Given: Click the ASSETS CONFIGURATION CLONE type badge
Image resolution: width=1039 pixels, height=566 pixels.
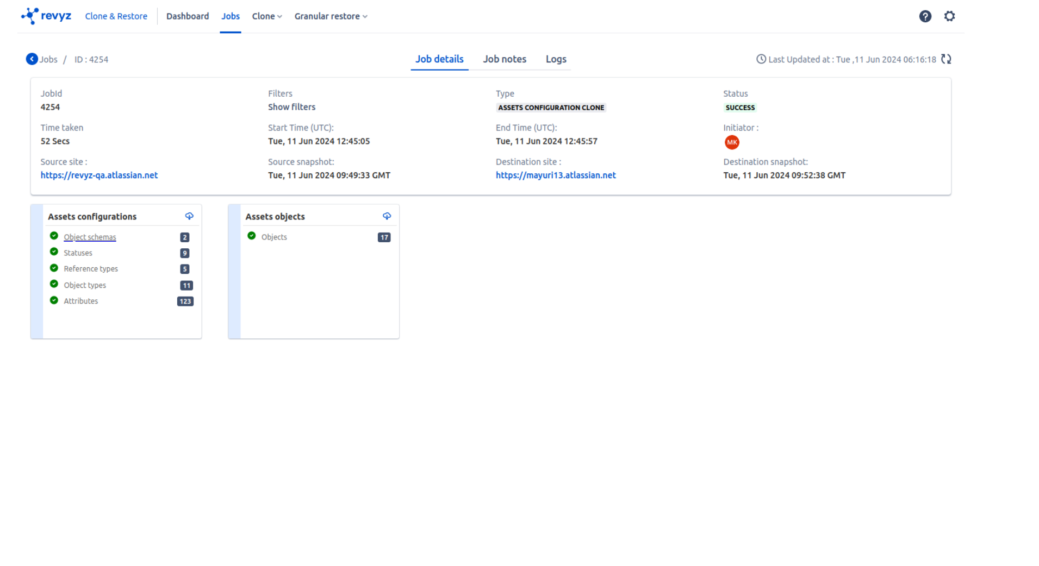Looking at the screenshot, I should point(551,108).
